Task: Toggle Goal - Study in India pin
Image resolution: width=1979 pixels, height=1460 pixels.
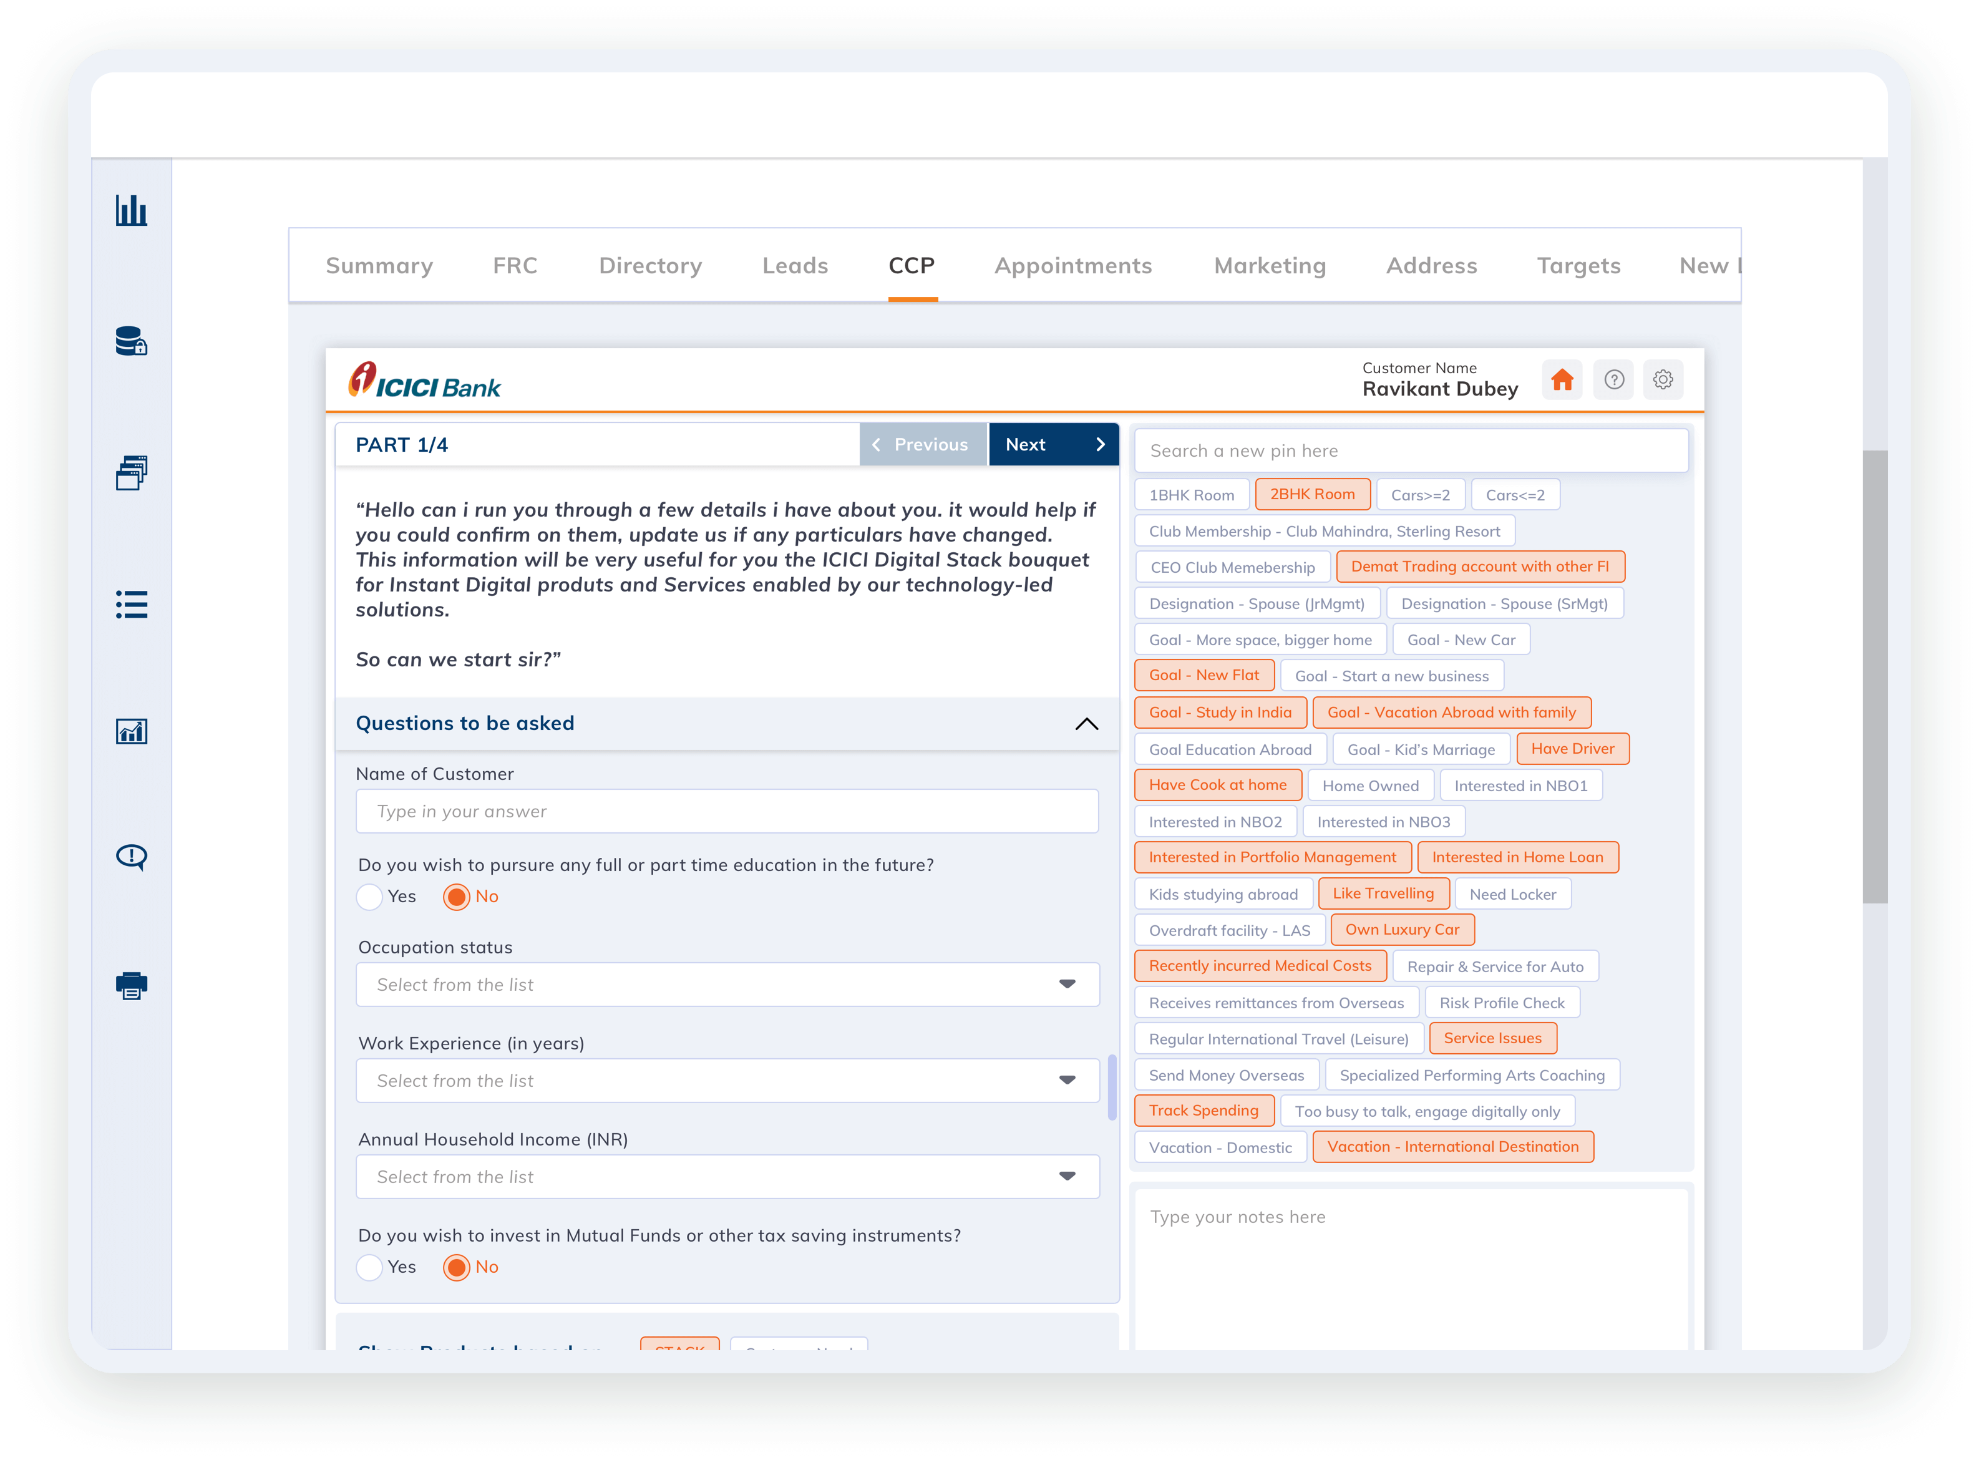Action: pyautogui.click(x=1220, y=713)
